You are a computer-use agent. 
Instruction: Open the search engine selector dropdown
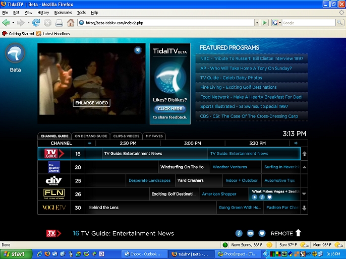[x=277, y=23]
